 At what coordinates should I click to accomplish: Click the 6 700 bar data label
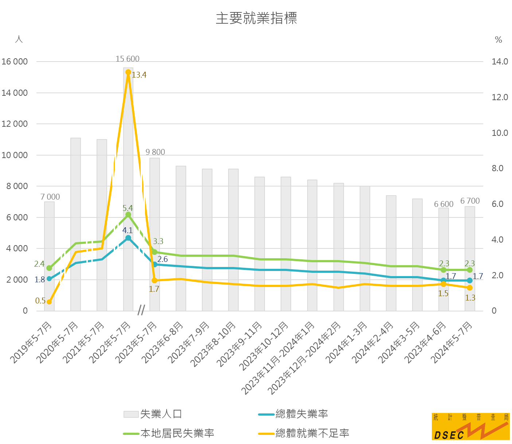pos(470,201)
